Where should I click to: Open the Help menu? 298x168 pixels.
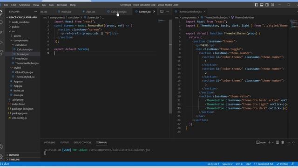[73, 5]
